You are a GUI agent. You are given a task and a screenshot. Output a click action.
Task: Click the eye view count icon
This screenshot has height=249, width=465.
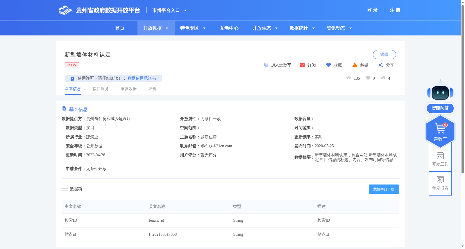pos(349,78)
